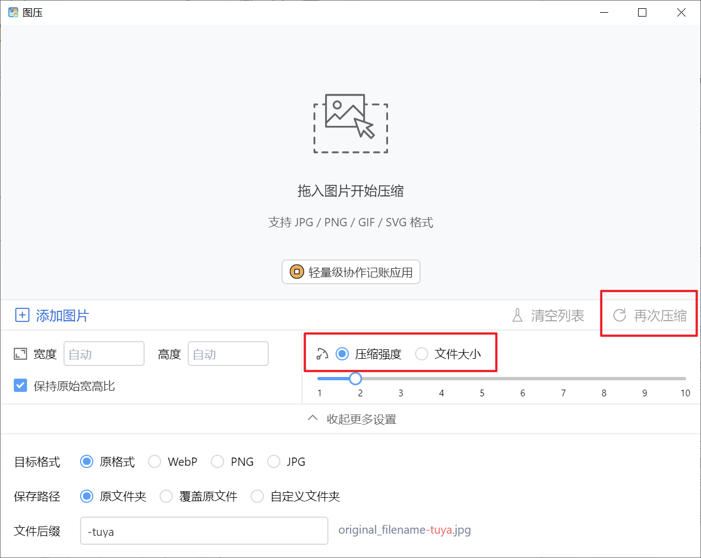The height and width of the screenshot is (558, 701).
Task: Choose JPG as target format
Action: click(x=274, y=461)
